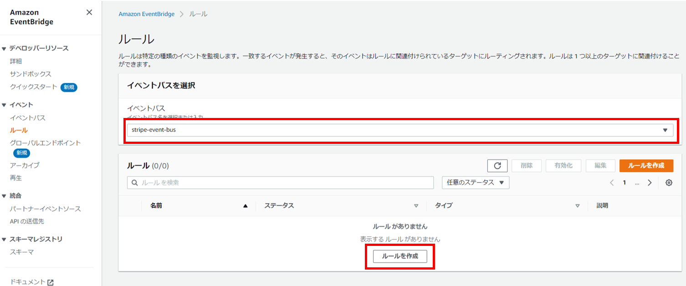The image size is (686, 286).
Task: Open グローバルエンドポイント in the sidebar
Action: (x=46, y=143)
